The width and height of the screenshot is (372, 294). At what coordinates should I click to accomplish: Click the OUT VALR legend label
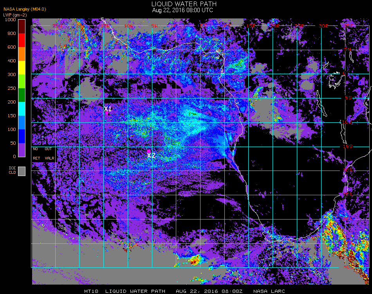click(x=49, y=153)
